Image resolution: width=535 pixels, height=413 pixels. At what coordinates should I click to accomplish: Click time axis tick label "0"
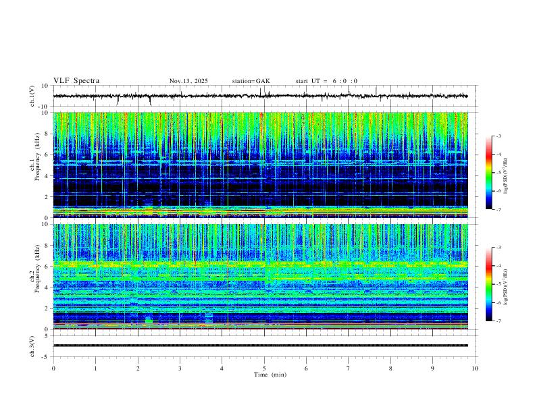pyautogui.click(x=53, y=368)
